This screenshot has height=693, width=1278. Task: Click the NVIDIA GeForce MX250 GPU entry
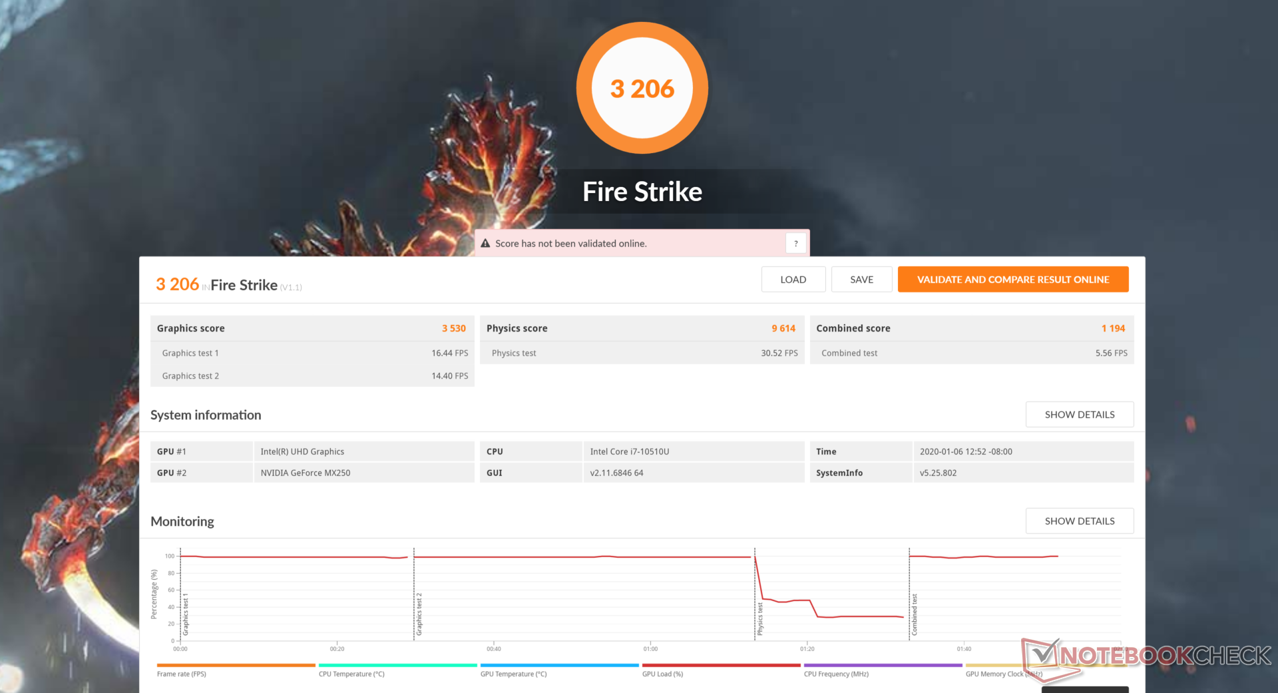click(x=306, y=473)
